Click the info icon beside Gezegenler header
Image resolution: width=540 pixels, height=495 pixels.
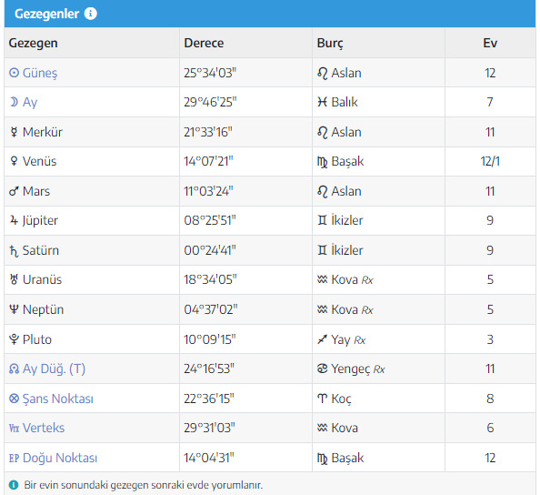tap(91, 14)
